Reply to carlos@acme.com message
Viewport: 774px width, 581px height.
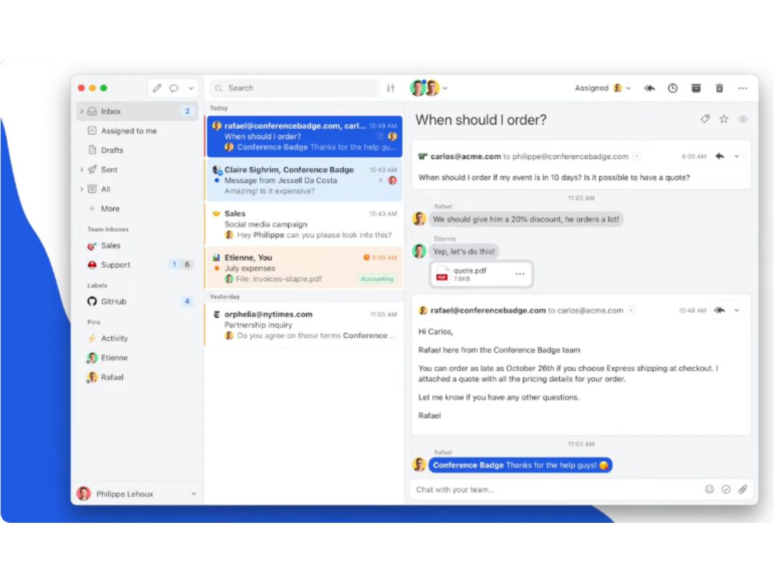point(720,156)
